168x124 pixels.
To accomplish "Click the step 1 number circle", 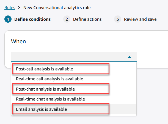I will click(x=8, y=19).
